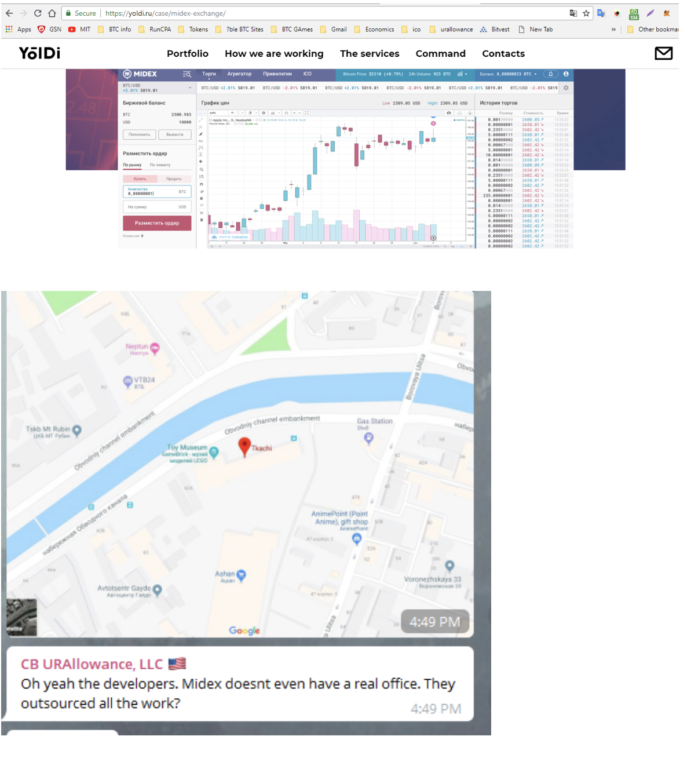Screen dimensions: 680x769
Task: Reload the page with the refresh icon
Action: pos(38,13)
